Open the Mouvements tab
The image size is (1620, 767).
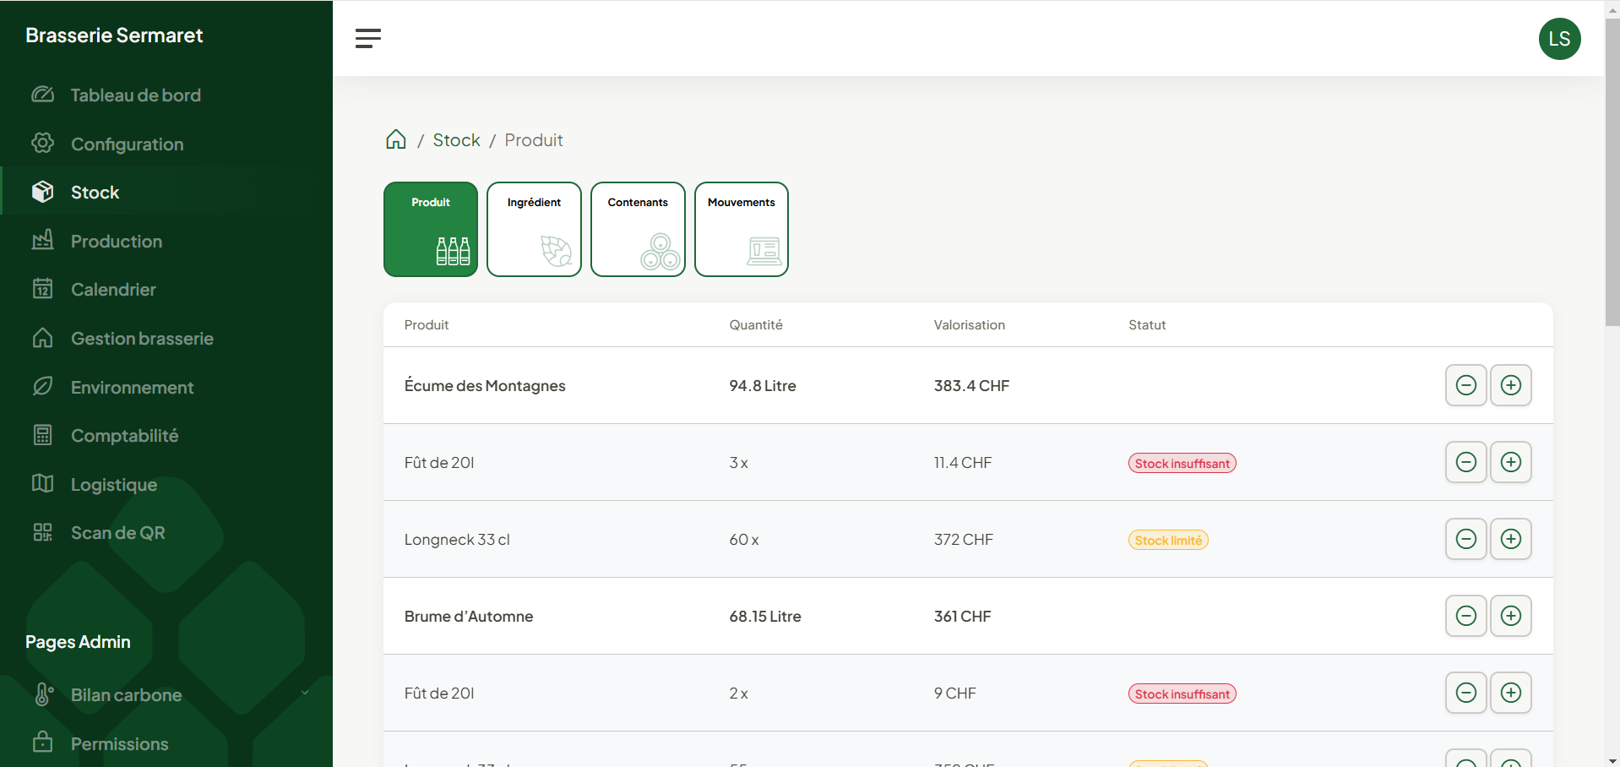click(x=741, y=229)
